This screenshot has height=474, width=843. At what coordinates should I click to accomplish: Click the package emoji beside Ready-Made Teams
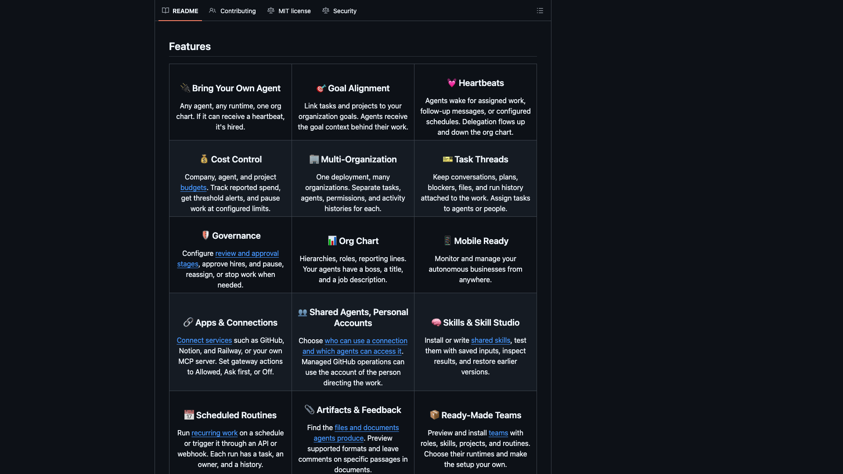pyautogui.click(x=435, y=415)
